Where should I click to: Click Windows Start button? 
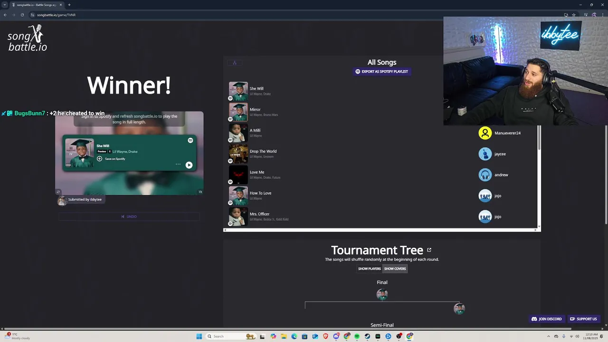pyautogui.click(x=199, y=336)
